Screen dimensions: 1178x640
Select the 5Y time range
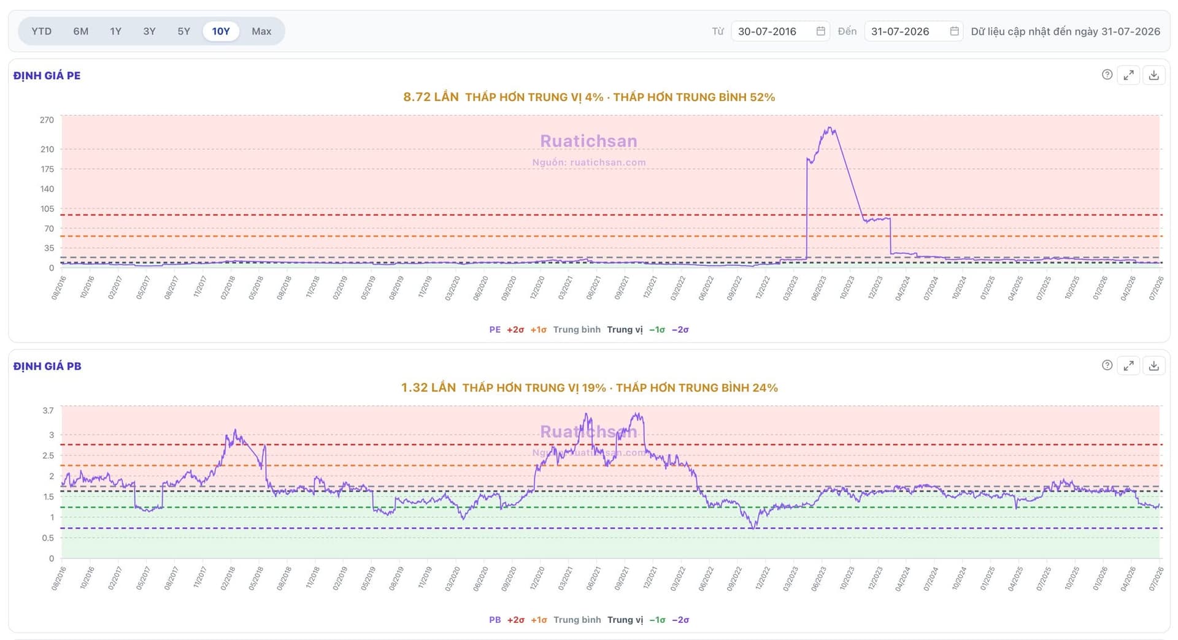(x=183, y=31)
